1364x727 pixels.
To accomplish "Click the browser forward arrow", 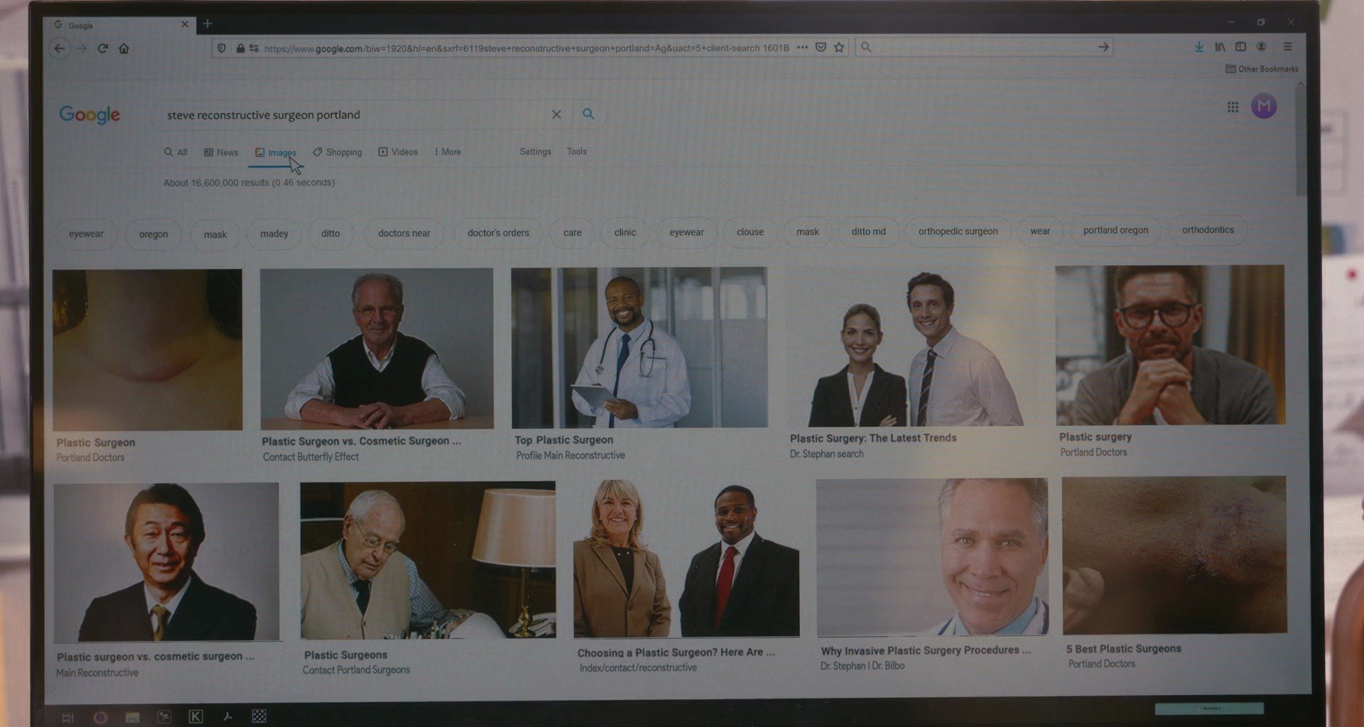I will tap(82, 48).
